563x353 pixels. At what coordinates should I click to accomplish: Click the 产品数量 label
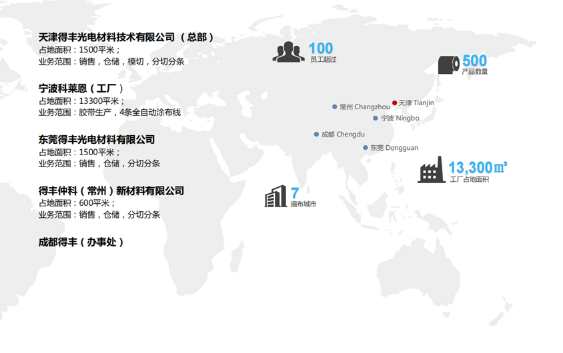[x=474, y=72]
